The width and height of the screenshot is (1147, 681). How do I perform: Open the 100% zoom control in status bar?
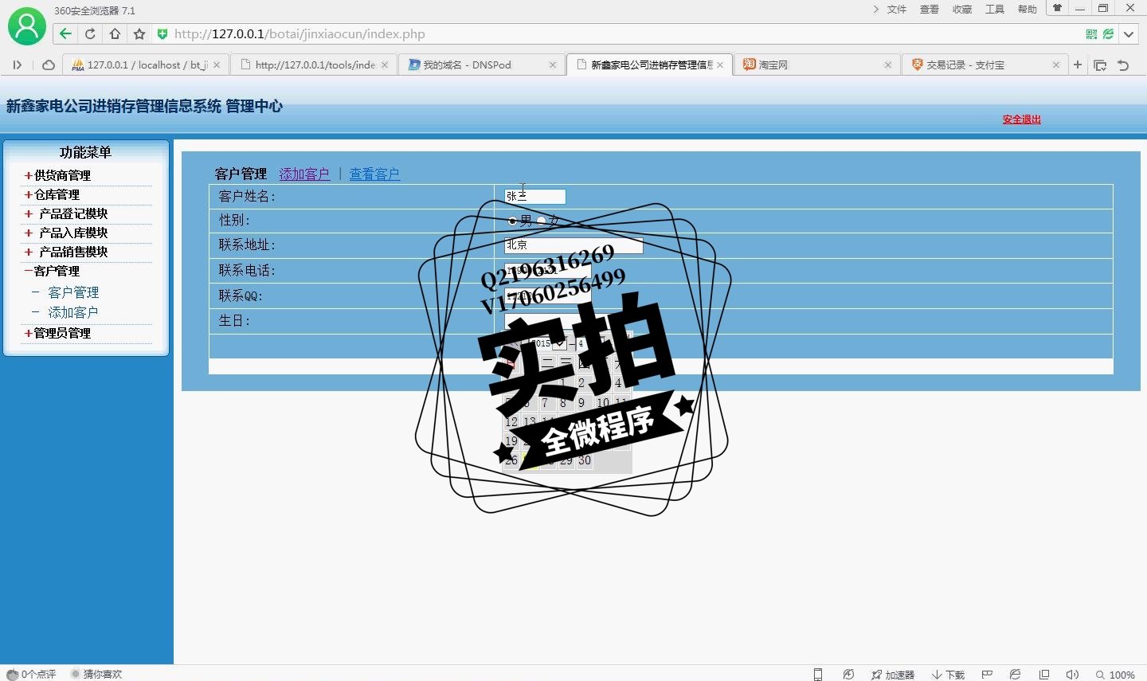(1116, 675)
